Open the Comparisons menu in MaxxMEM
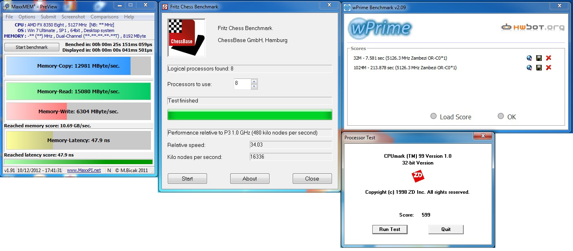 tap(105, 17)
